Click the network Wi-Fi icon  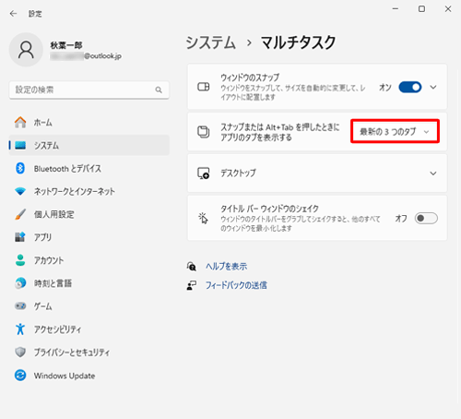pos(20,191)
